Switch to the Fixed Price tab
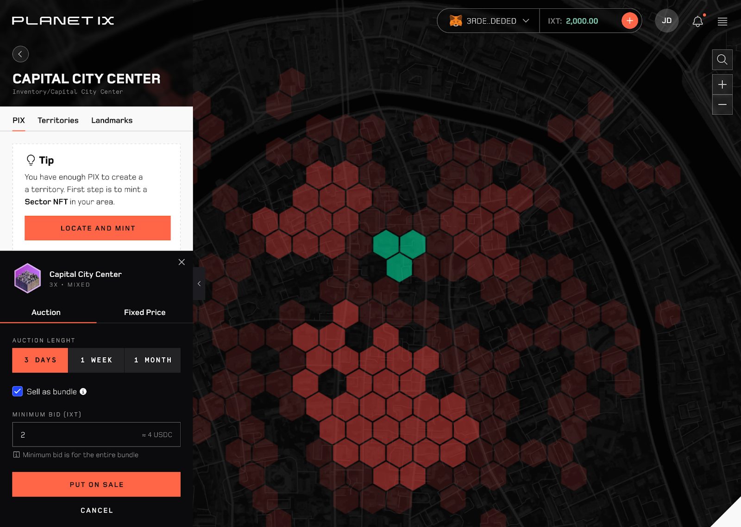The width and height of the screenshot is (741, 527). point(144,312)
